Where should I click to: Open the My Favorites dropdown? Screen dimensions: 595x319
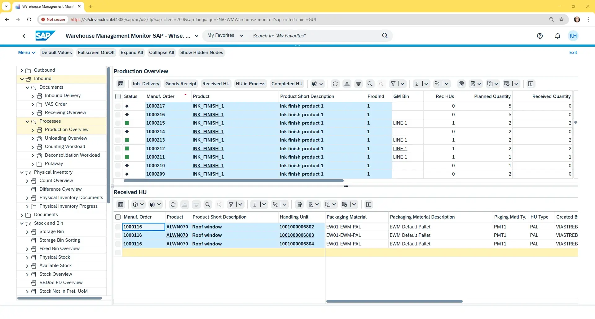(x=225, y=36)
